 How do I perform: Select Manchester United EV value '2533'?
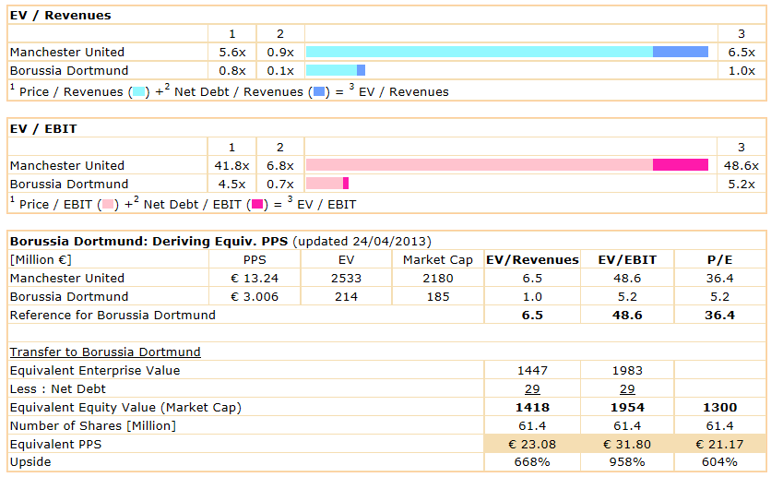(346, 279)
